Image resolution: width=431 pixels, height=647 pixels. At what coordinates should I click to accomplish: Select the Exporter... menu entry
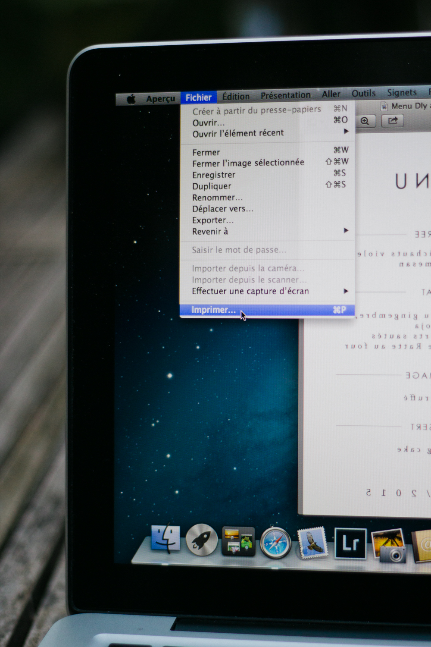(x=267, y=220)
